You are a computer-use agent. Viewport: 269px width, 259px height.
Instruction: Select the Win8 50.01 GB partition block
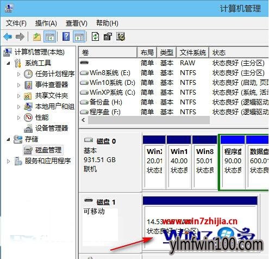click(204, 163)
